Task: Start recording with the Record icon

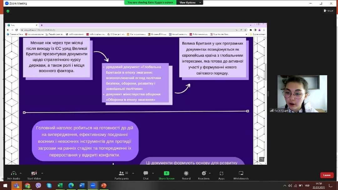Action: [186, 173]
